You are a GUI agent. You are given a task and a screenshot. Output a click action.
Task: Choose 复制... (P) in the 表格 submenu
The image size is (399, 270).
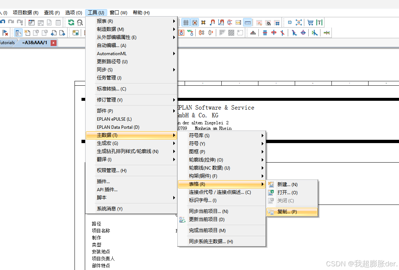(292, 212)
